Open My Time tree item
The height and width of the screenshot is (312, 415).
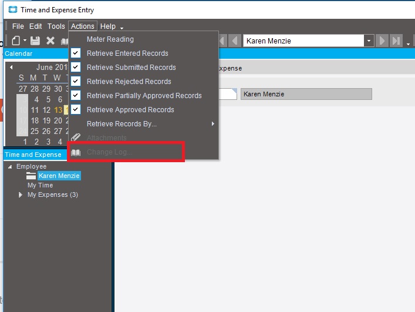click(41, 186)
